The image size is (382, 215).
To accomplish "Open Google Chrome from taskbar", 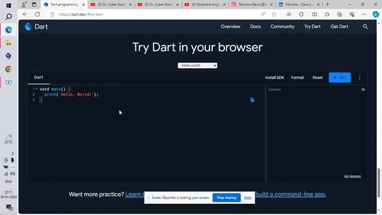I will click(8, 69).
